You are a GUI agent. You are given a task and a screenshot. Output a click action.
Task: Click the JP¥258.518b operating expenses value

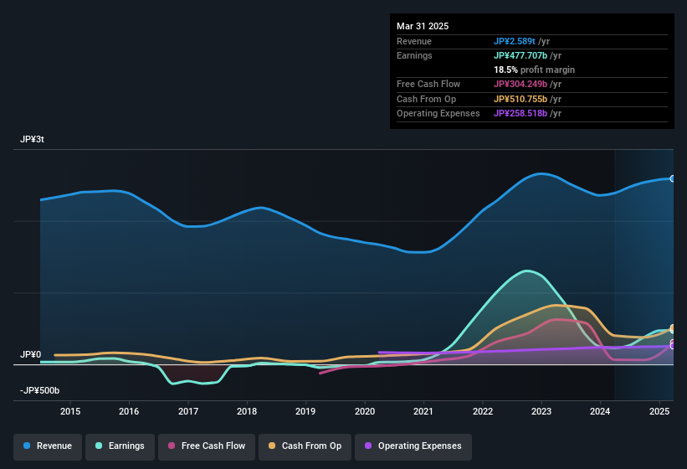[520, 114]
